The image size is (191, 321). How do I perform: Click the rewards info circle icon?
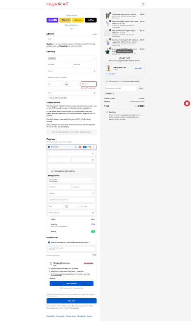(107, 81)
